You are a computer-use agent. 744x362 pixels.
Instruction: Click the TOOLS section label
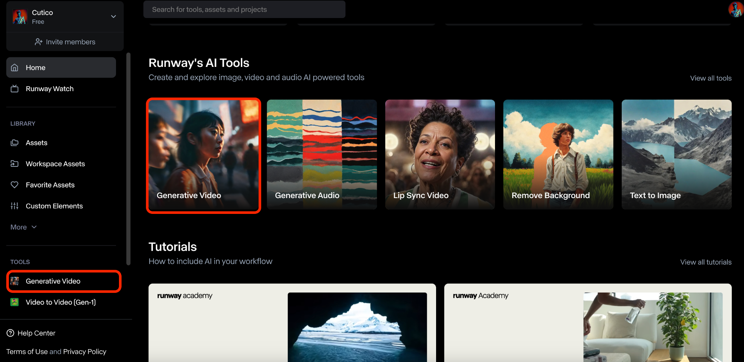click(20, 262)
